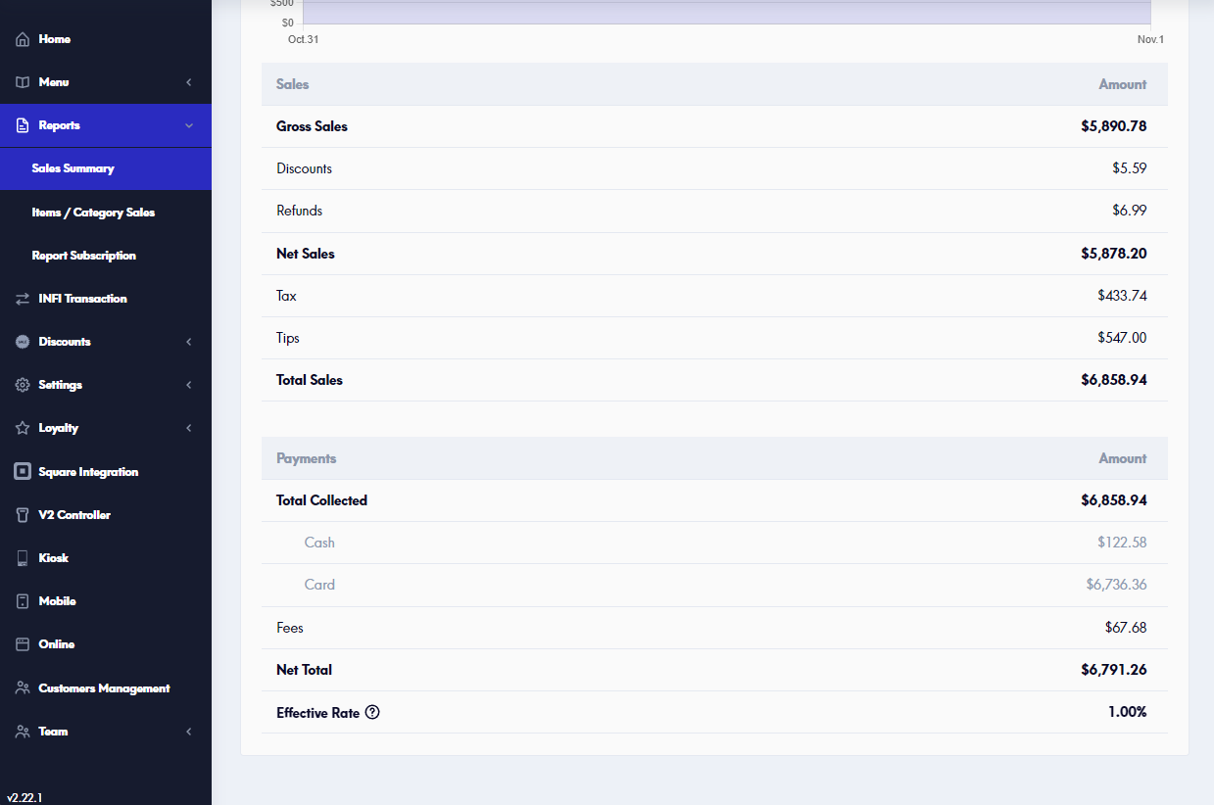Open Customers Management page
Image resolution: width=1214 pixels, height=805 pixels.
click(106, 688)
